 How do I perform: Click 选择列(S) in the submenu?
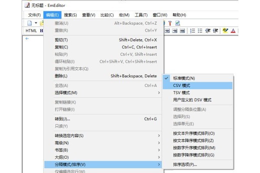198,117
